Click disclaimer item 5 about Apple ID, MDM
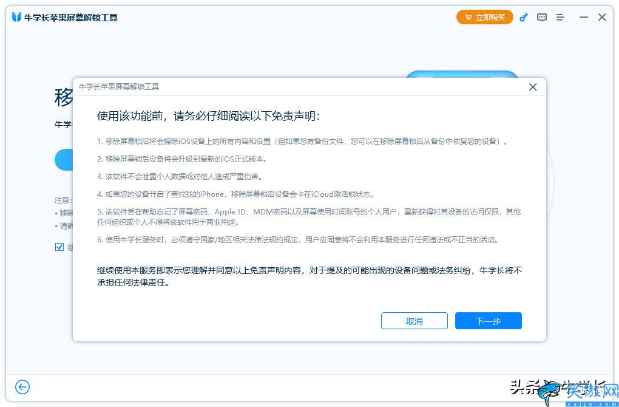Screen dimensions: 619x407 pos(309,217)
